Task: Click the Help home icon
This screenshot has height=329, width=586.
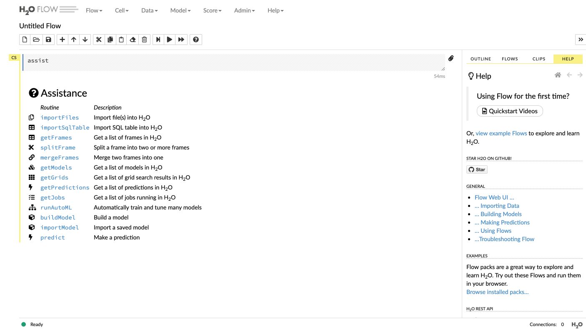Action: 558,75
